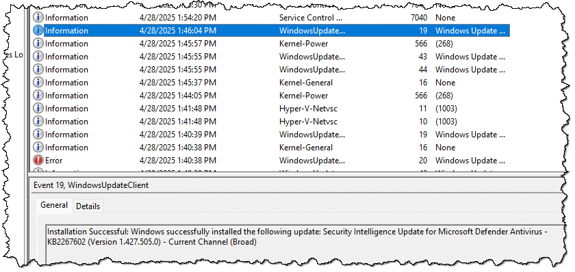Click info icon of Hyper-V-Netvsc event 11

(x=38, y=109)
